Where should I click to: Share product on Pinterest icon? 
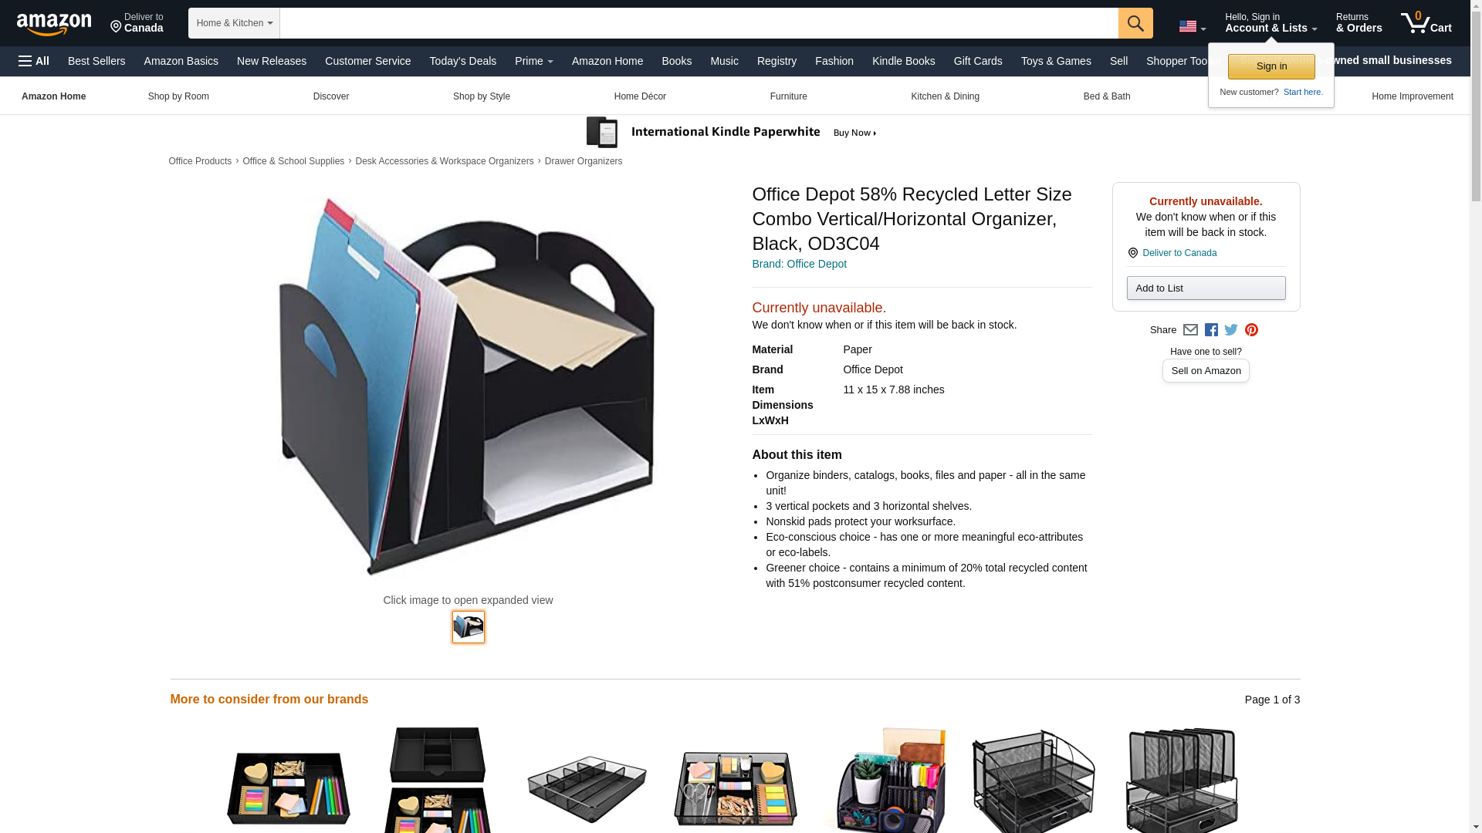(x=1250, y=330)
